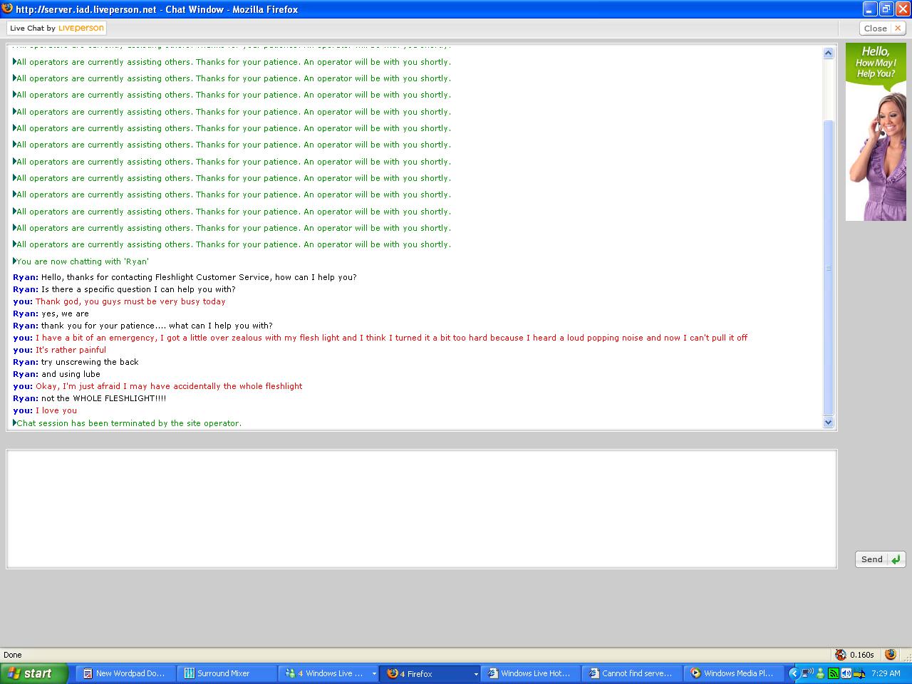Switch to New Wordpad Document taskbar item
Viewport: 912px width, 684px height.
(125, 673)
